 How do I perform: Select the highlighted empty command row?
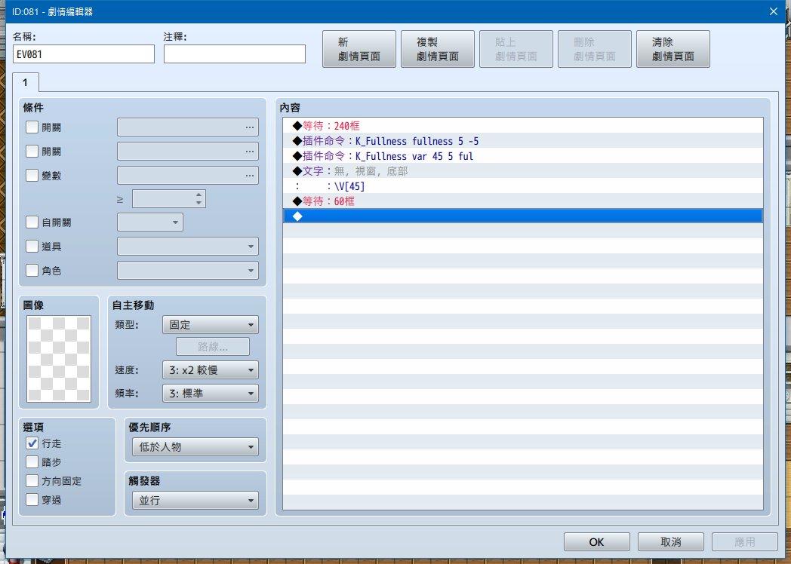tap(522, 216)
